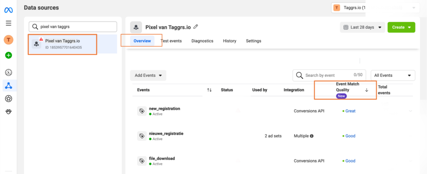Click Conversions API in the file_download row

pos(309,161)
